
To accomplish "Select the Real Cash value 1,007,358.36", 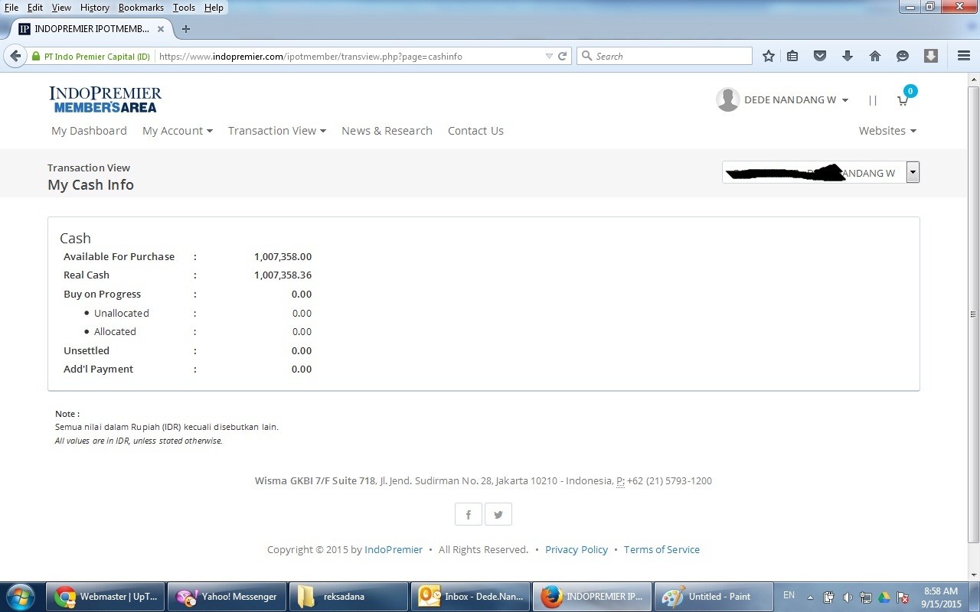I will 283,275.
